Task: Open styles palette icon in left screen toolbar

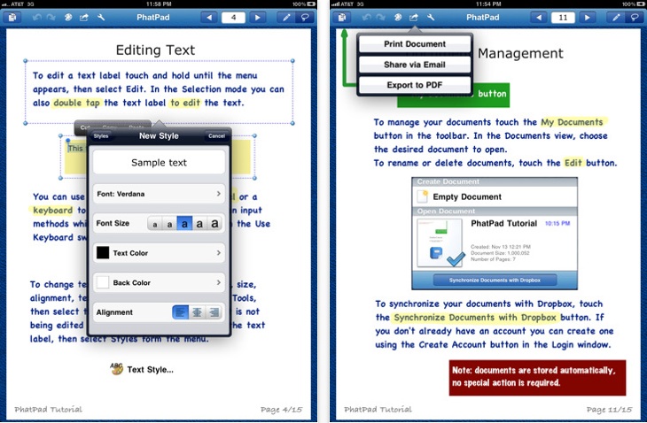Action: coord(68,18)
